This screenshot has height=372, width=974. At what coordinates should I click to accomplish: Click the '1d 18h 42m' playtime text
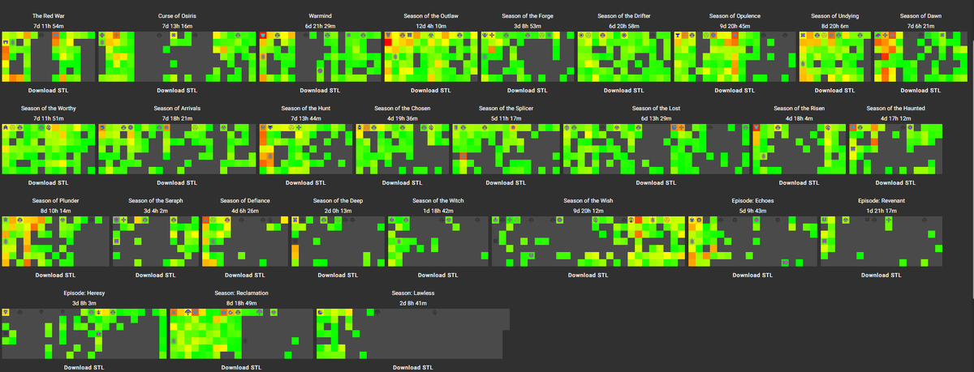point(438,211)
